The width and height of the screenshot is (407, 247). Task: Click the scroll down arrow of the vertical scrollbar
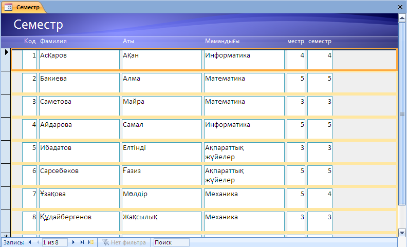(402, 233)
